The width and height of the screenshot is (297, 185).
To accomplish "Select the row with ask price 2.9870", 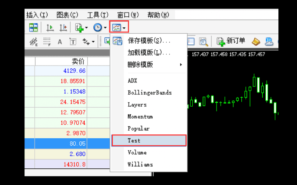I will pos(67,133).
